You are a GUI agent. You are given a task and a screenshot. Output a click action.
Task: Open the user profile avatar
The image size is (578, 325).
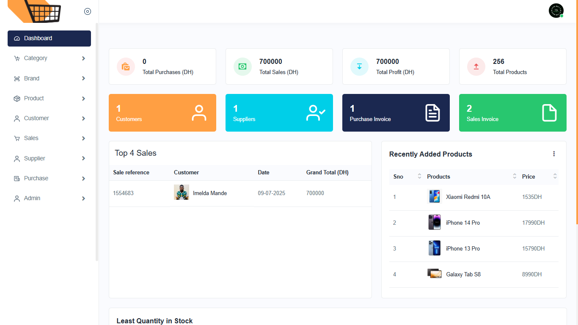coord(556,11)
